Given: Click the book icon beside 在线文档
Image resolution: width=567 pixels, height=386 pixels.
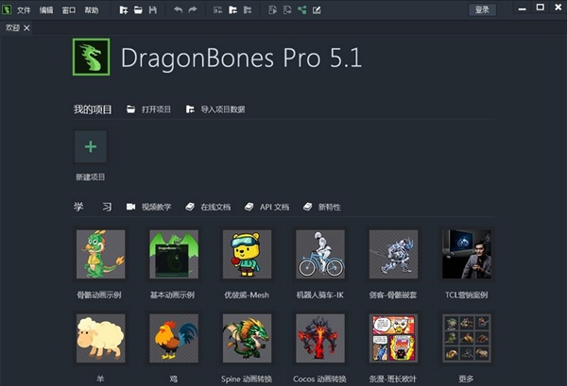Looking at the screenshot, I should click(190, 207).
